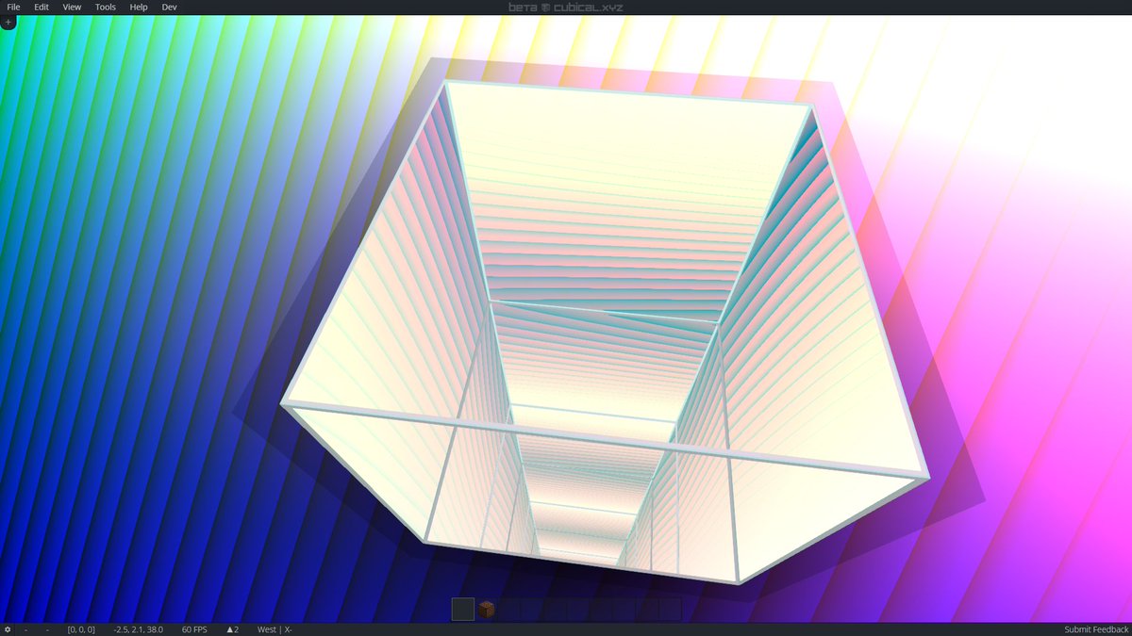Screen dimensions: 1132x636
Task: Open the Tools menu
Action: tap(105, 7)
